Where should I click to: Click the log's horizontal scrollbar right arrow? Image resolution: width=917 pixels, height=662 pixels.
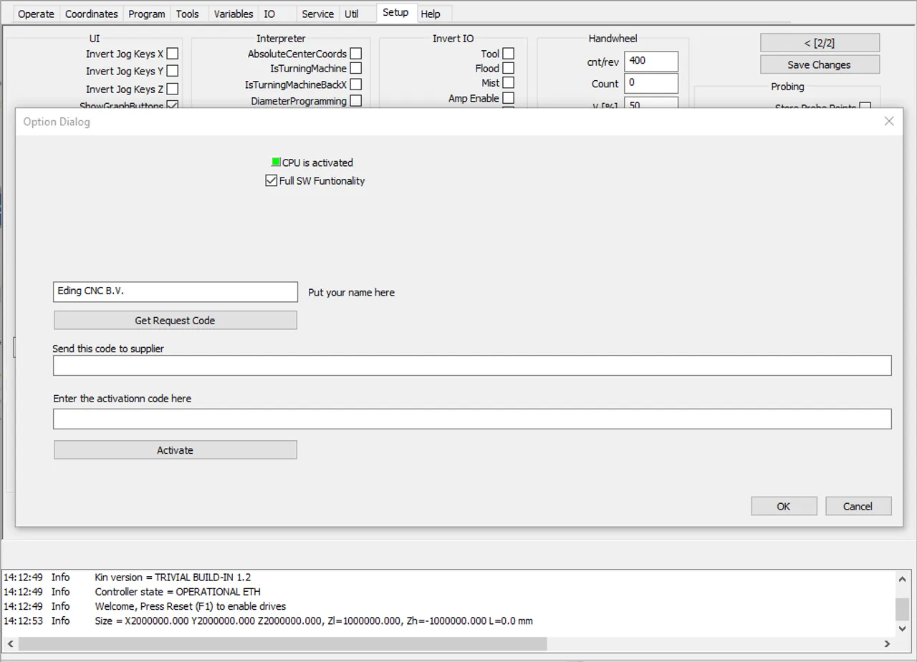[887, 643]
